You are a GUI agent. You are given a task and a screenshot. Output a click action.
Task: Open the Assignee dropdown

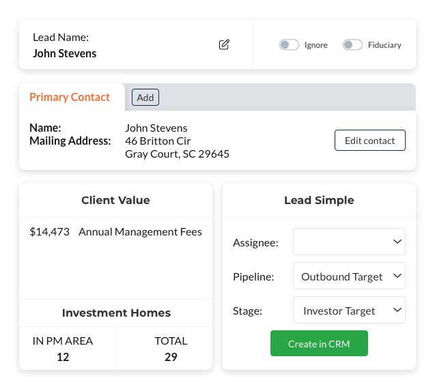click(x=349, y=242)
